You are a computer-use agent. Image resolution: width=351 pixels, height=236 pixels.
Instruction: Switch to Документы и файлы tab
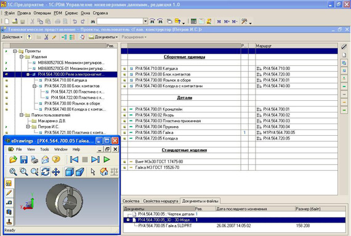click(x=200, y=201)
